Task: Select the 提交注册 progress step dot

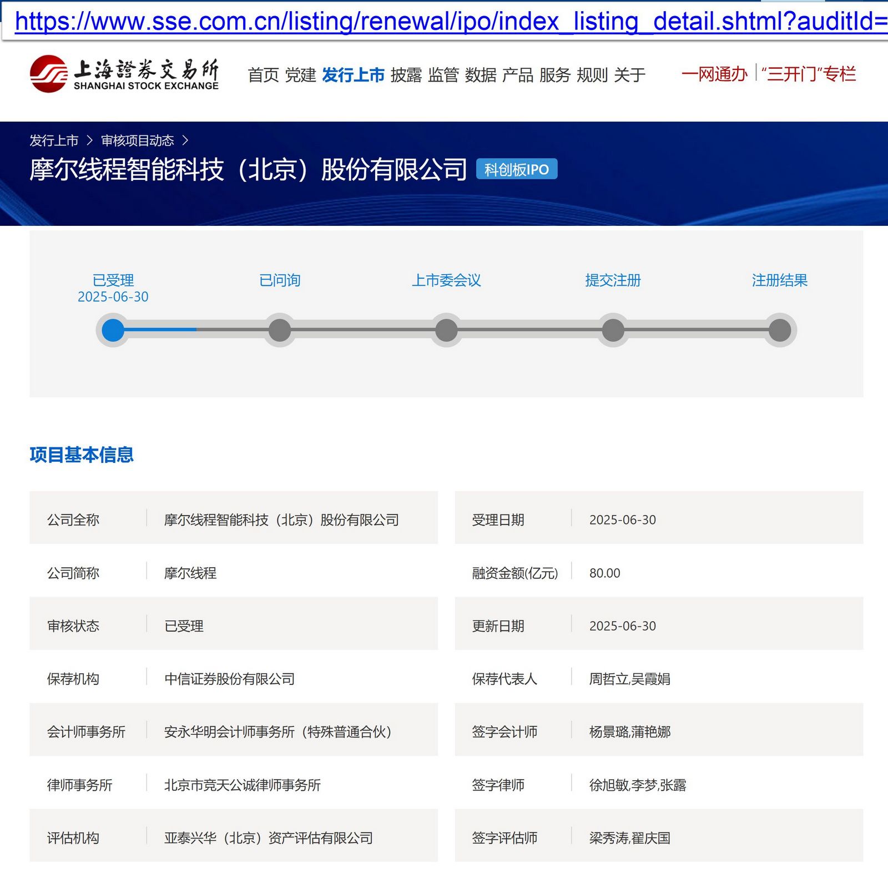Action: (613, 330)
